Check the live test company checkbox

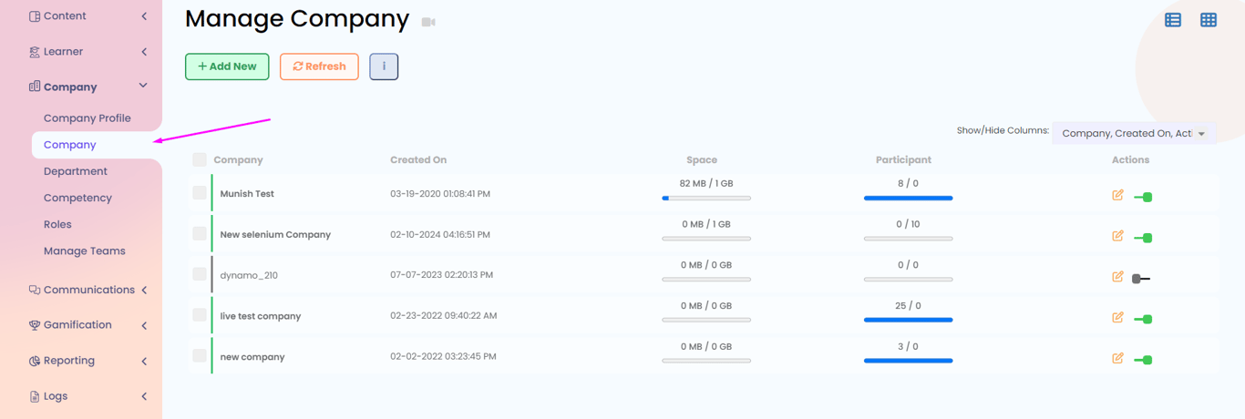(200, 314)
